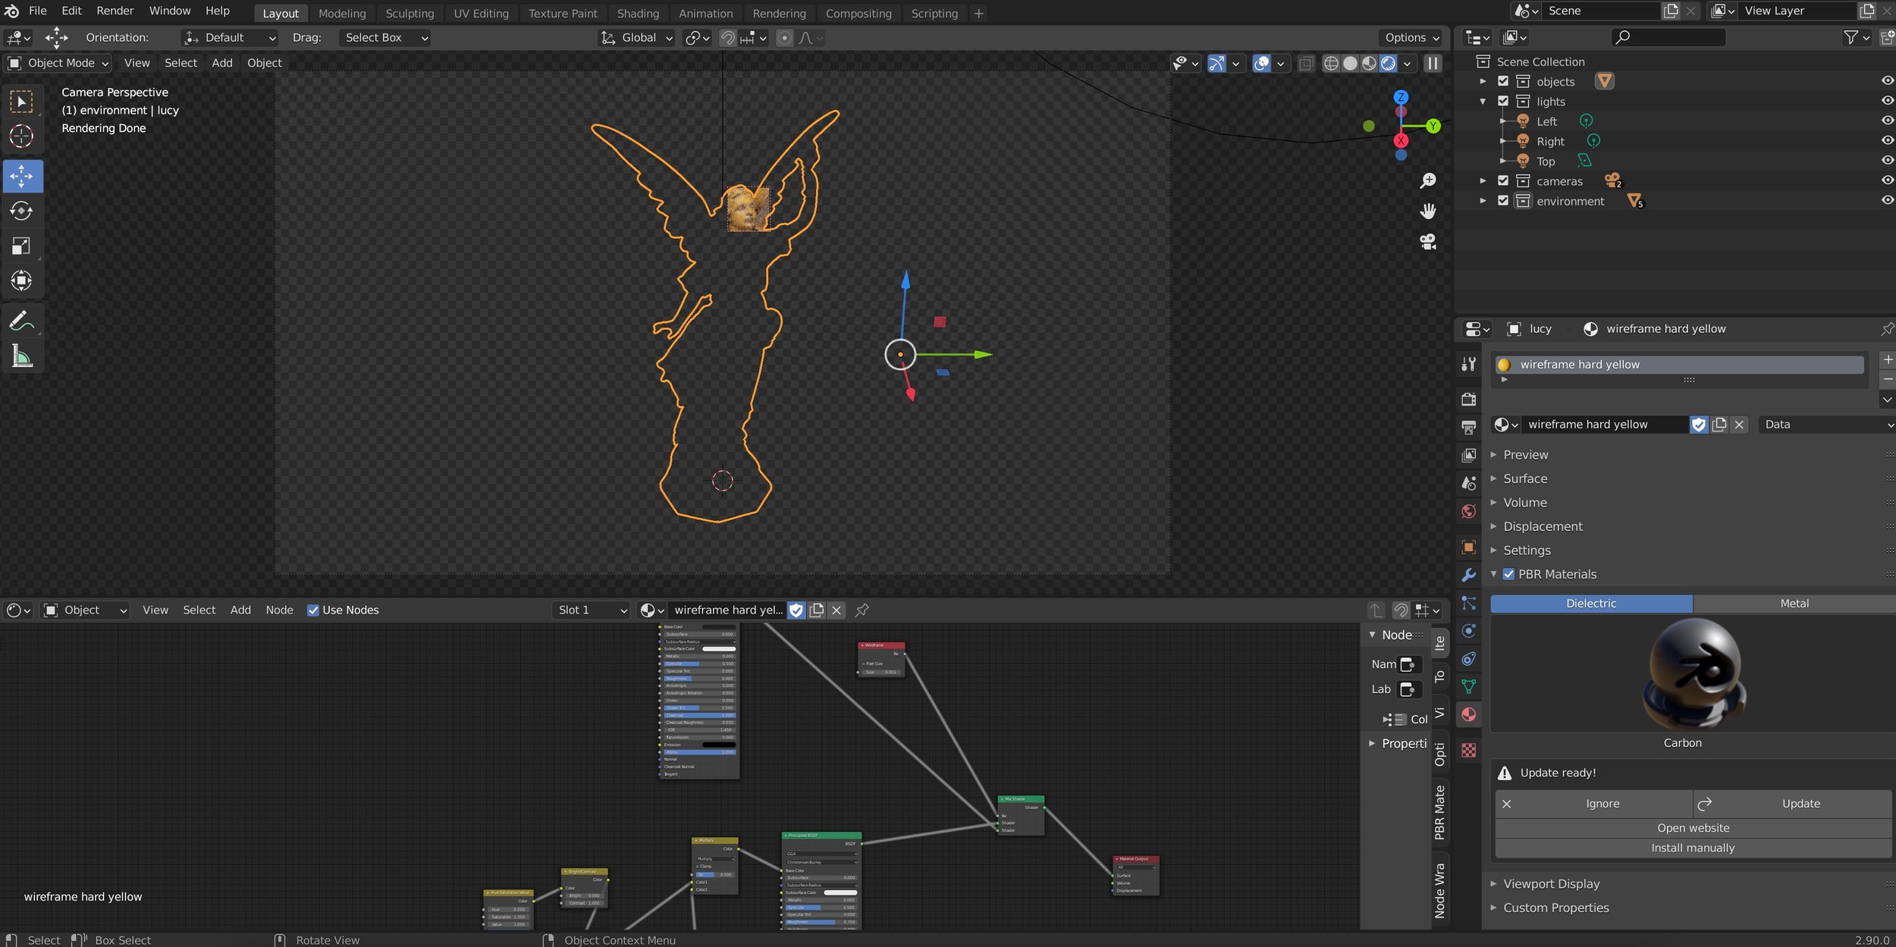Toggle the show overlays button
The height and width of the screenshot is (947, 1896).
pyautogui.click(x=1261, y=64)
